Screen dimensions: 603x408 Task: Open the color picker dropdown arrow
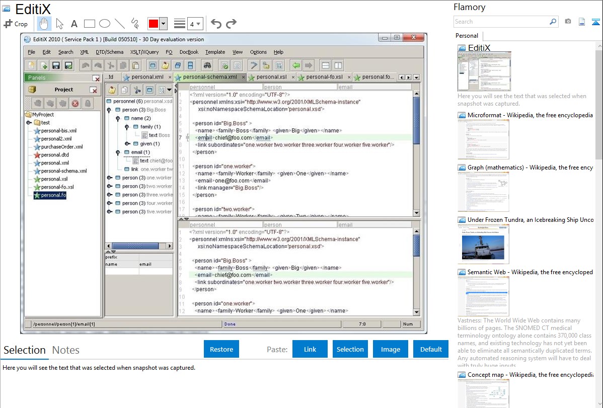coord(164,24)
